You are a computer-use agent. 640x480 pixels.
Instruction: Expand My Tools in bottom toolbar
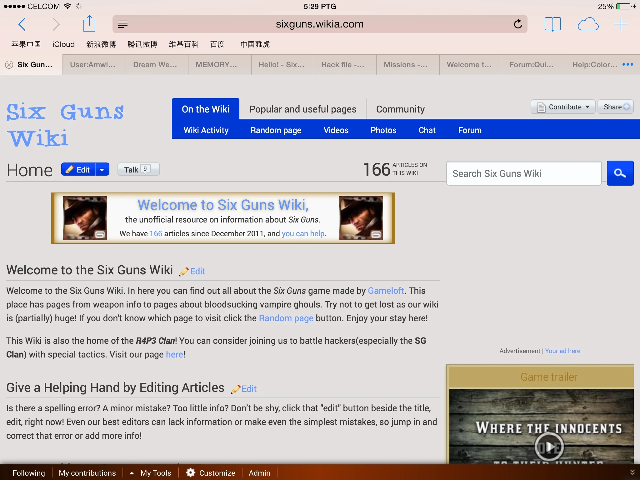(151, 473)
